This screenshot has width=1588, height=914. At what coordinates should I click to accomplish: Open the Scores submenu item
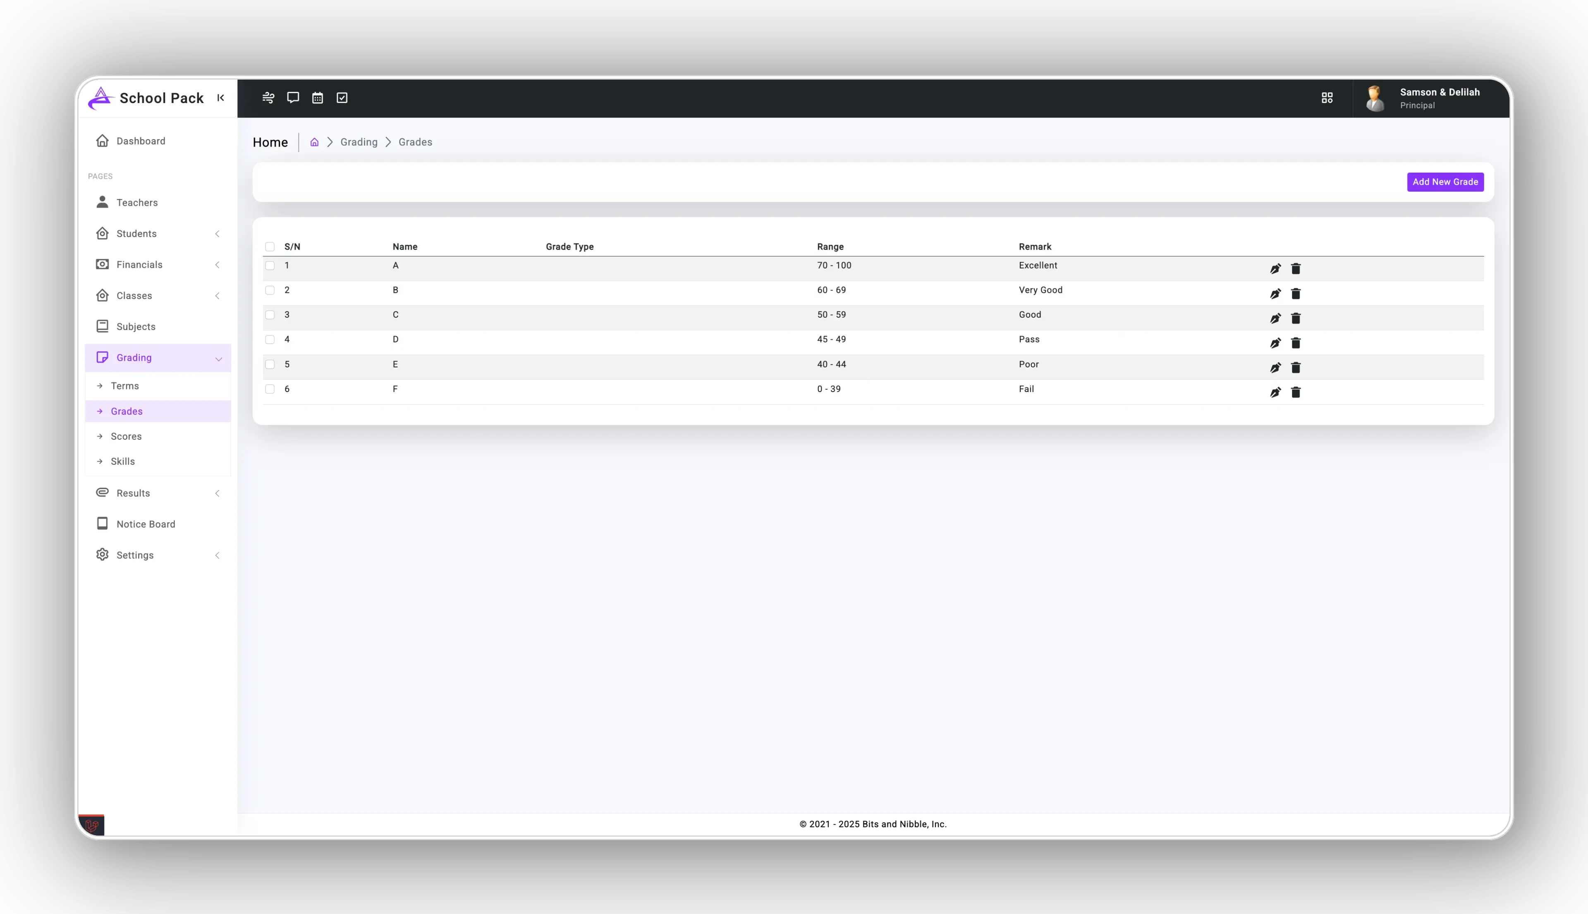coord(126,436)
